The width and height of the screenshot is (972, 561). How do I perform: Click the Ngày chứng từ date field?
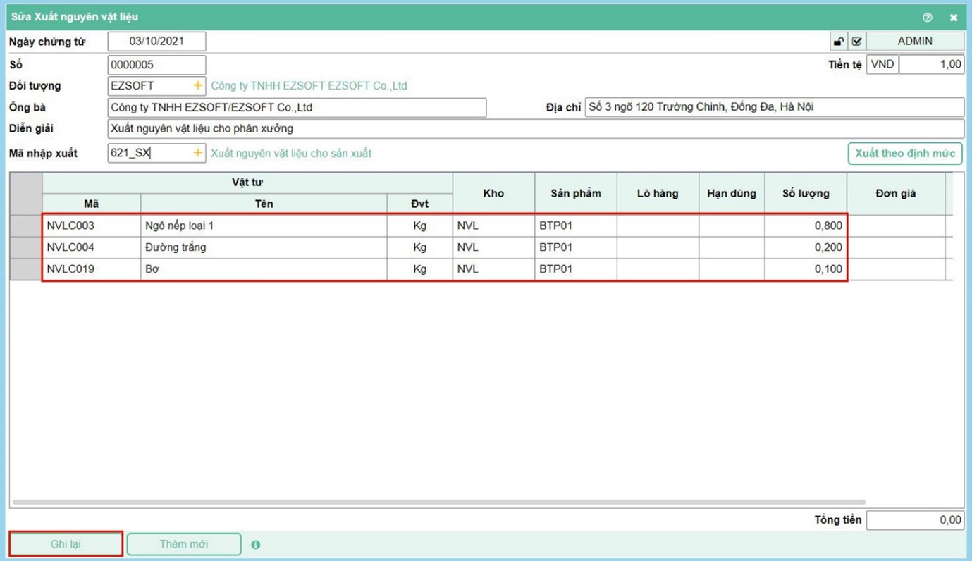156,42
